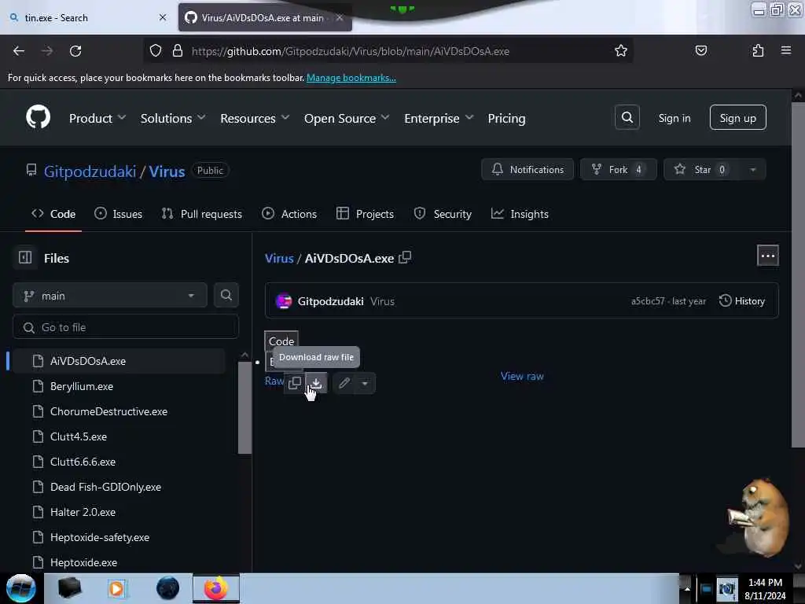Select the Code repository tab
Screen dimensions: 805x604
[53, 214]
